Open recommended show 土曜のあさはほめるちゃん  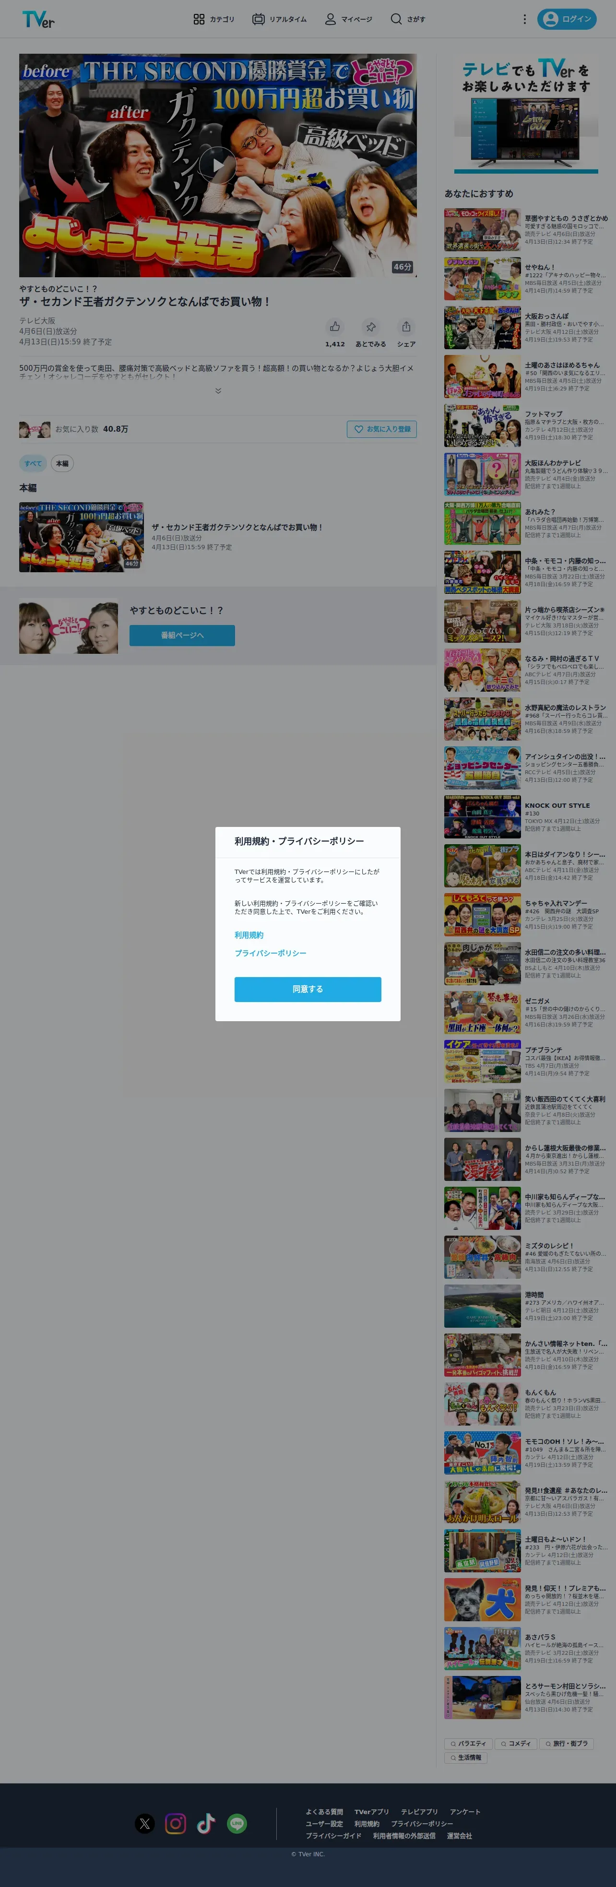click(526, 377)
